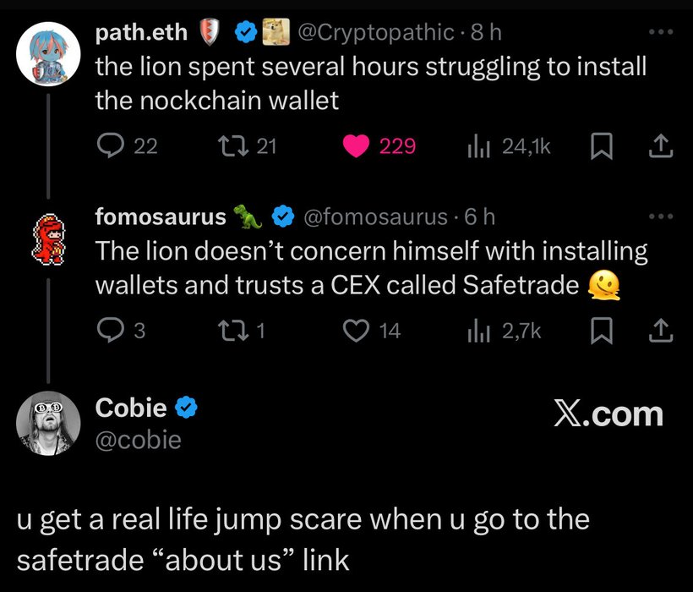Screen dimensions: 693x592
Task: Like fomosaurus's tweet
Action: point(356,331)
